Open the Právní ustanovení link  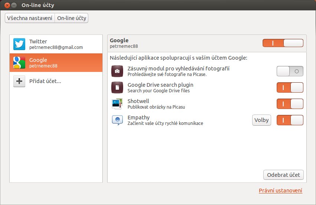280,191
